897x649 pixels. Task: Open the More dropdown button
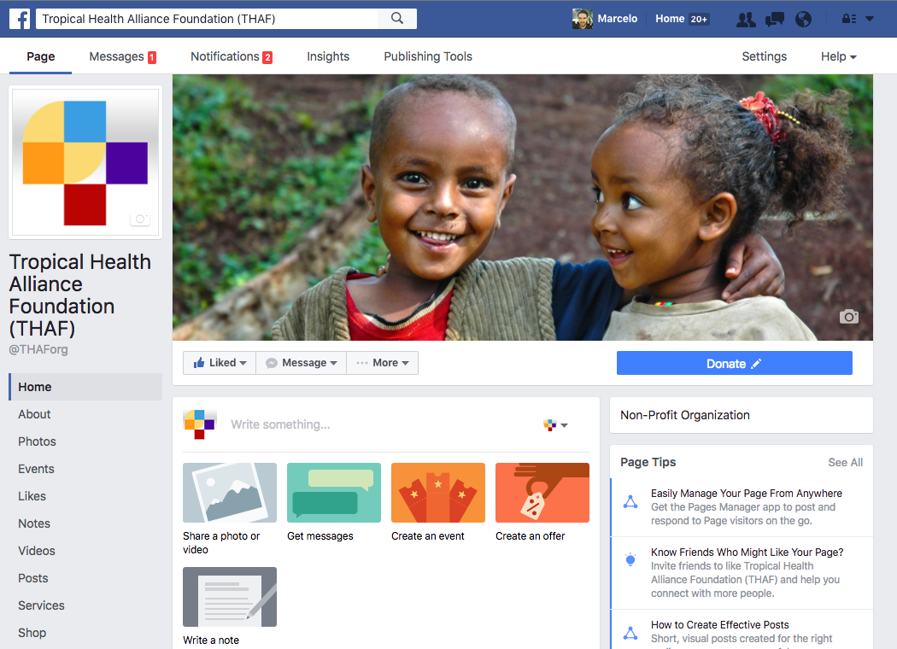pos(382,363)
